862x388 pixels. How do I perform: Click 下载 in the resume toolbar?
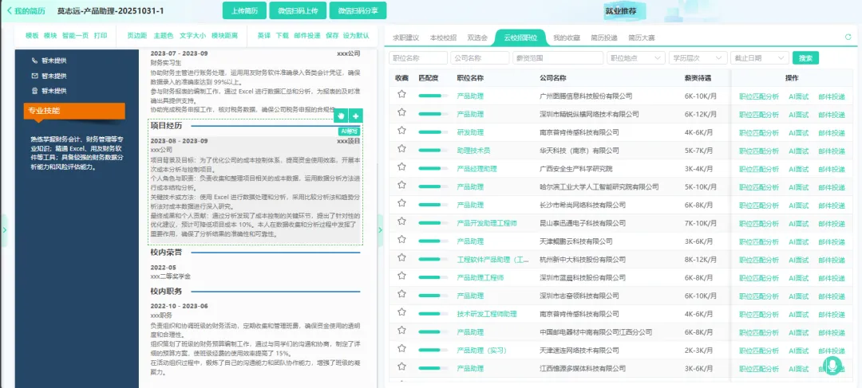282,35
